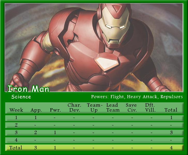Select the Week 4 row label
The image size is (188, 155).
(x=16, y=140)
